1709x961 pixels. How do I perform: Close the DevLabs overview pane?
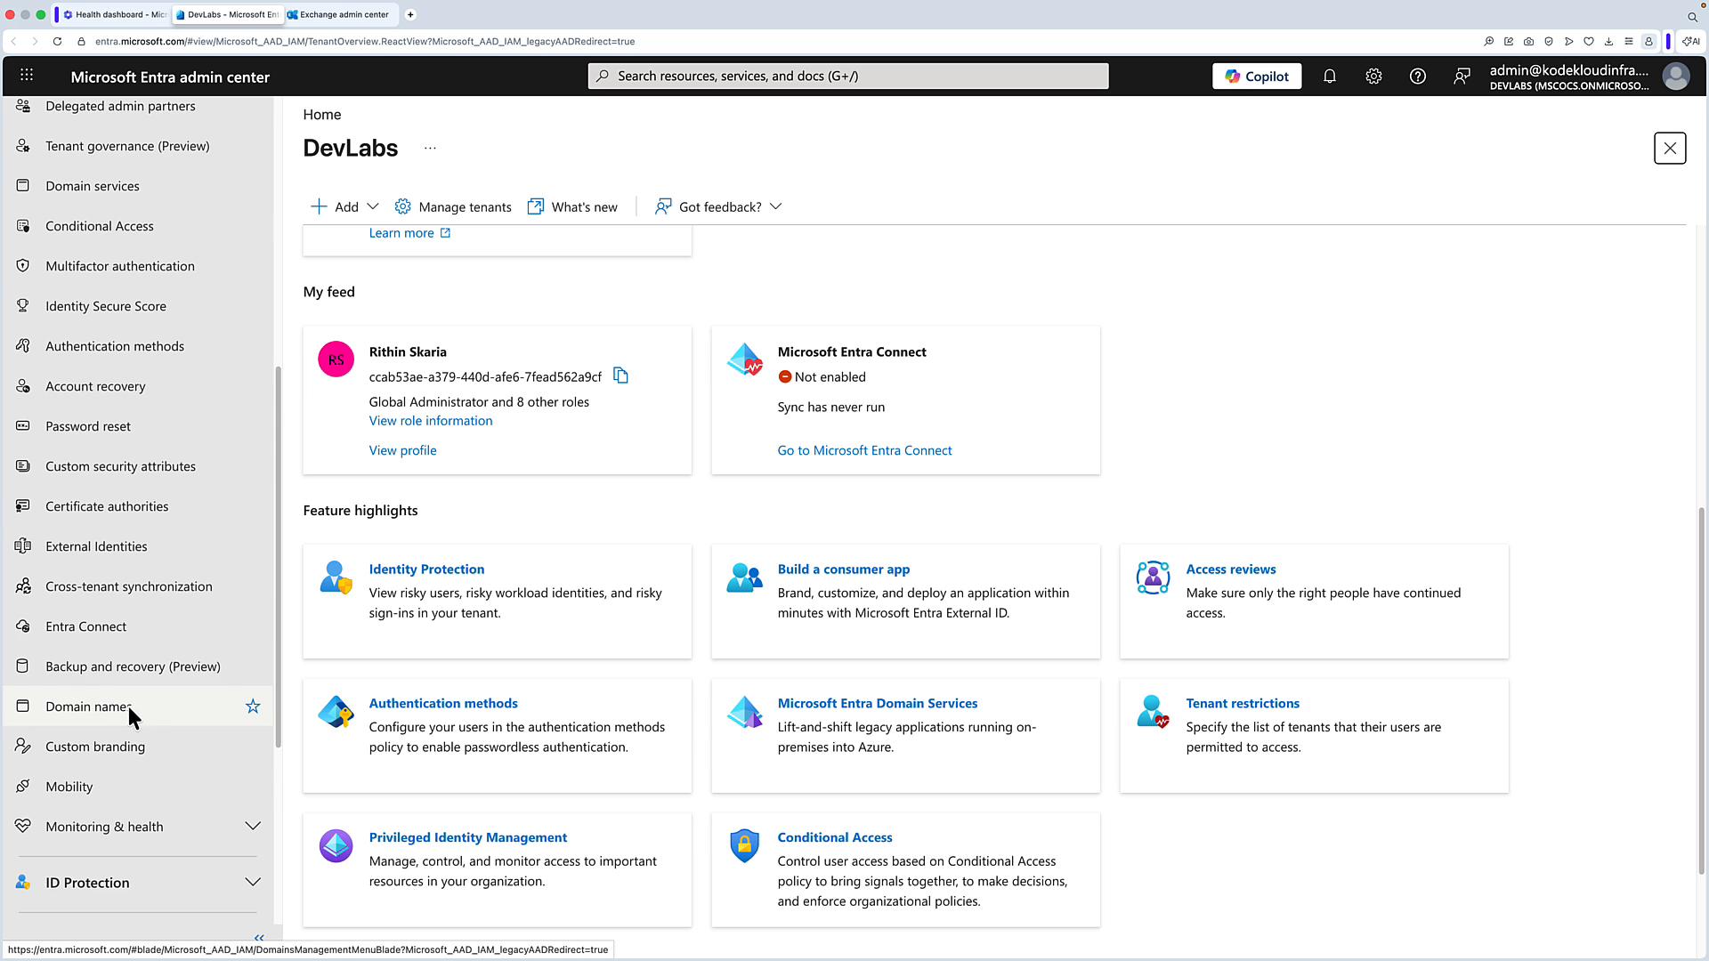(1669, 149)
